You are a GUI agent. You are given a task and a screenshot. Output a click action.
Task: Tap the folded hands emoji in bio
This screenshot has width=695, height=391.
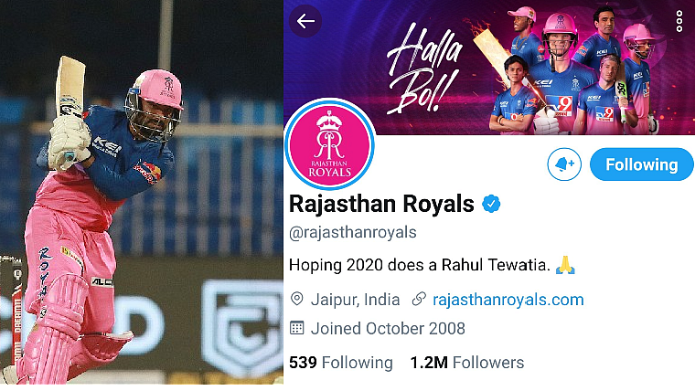coord(565,265)
